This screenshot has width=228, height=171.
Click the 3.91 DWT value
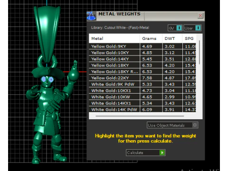click(x=170, y=110)
